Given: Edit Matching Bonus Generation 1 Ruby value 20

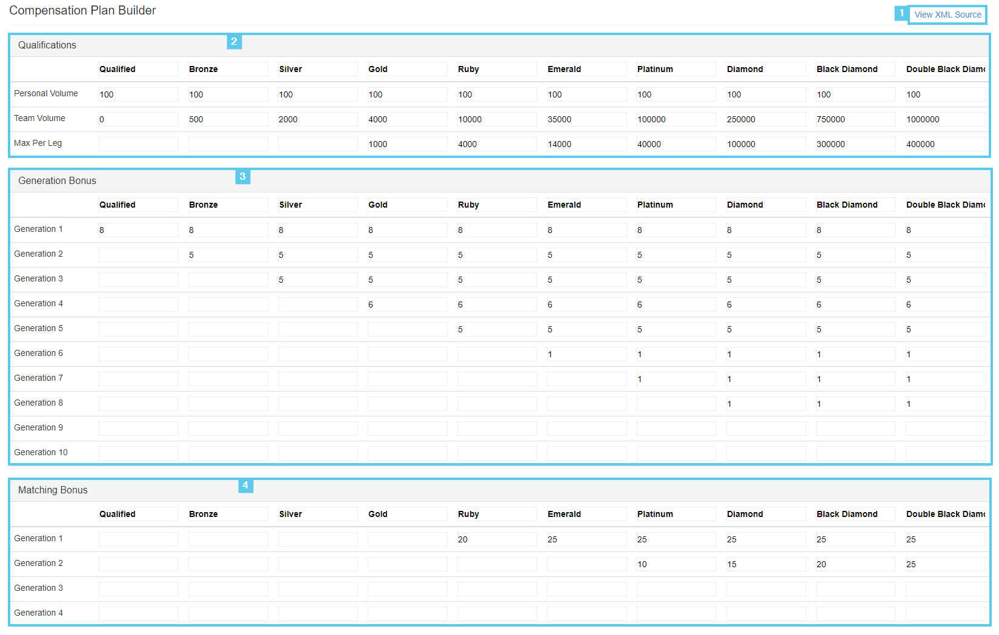Looking at the screenshot, I should click(497, 539).
